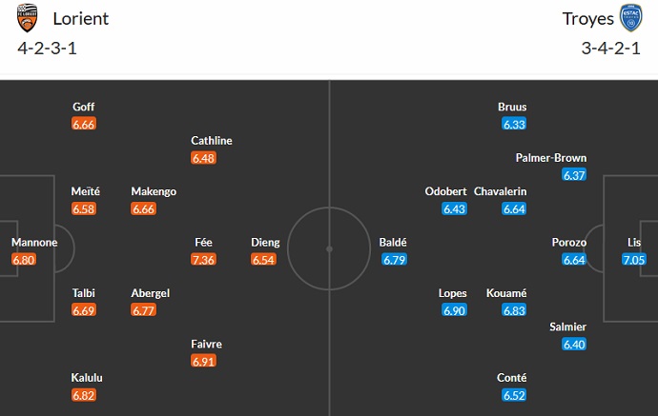Click Bruus's 6.33 rating badge
Screen dimensions: 658x416
[x=514, y=124]
